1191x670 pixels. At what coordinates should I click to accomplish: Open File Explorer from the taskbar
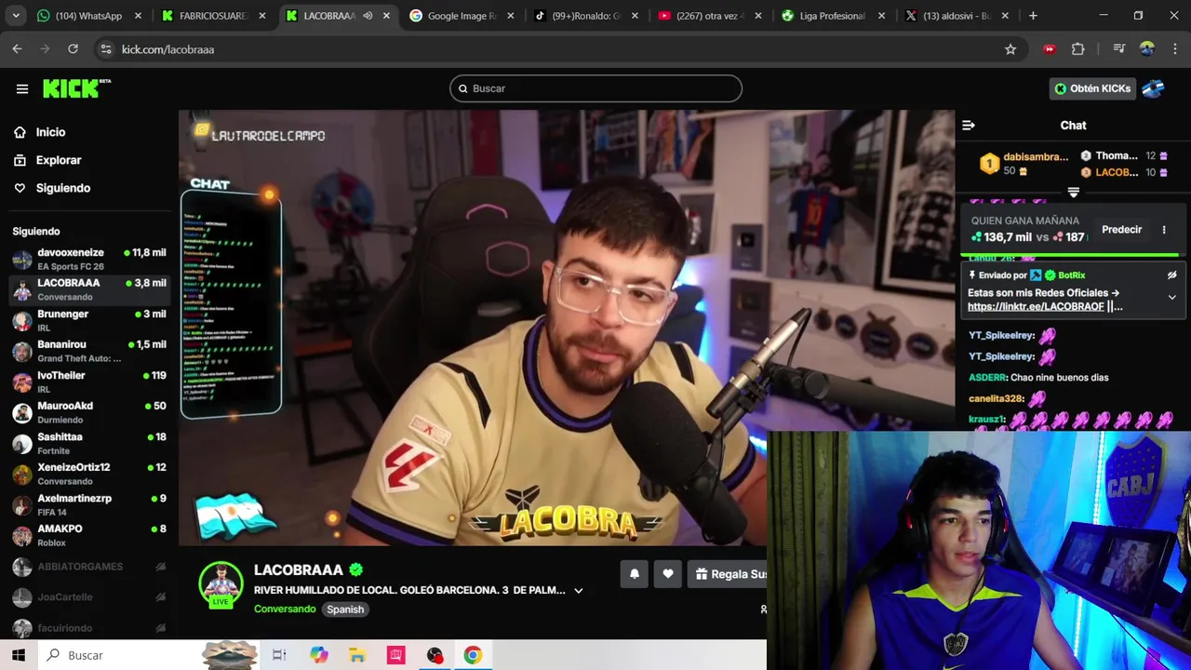click(357, 655)
